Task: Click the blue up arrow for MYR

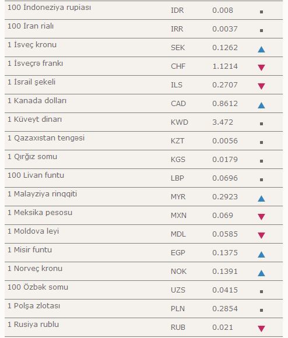Action: 261,198
